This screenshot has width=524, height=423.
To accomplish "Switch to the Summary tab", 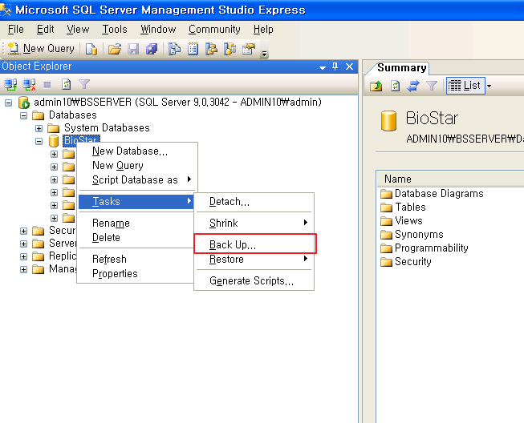I will tap(401, 68).
